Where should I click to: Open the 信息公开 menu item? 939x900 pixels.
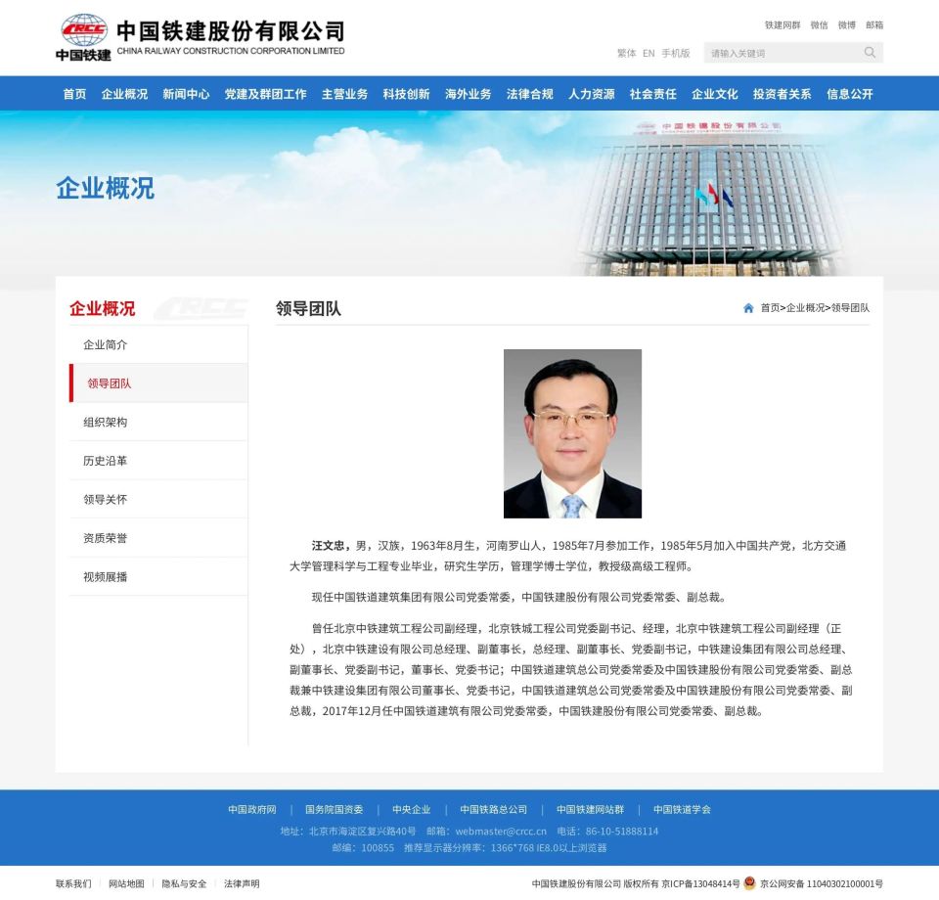point(850,94)
